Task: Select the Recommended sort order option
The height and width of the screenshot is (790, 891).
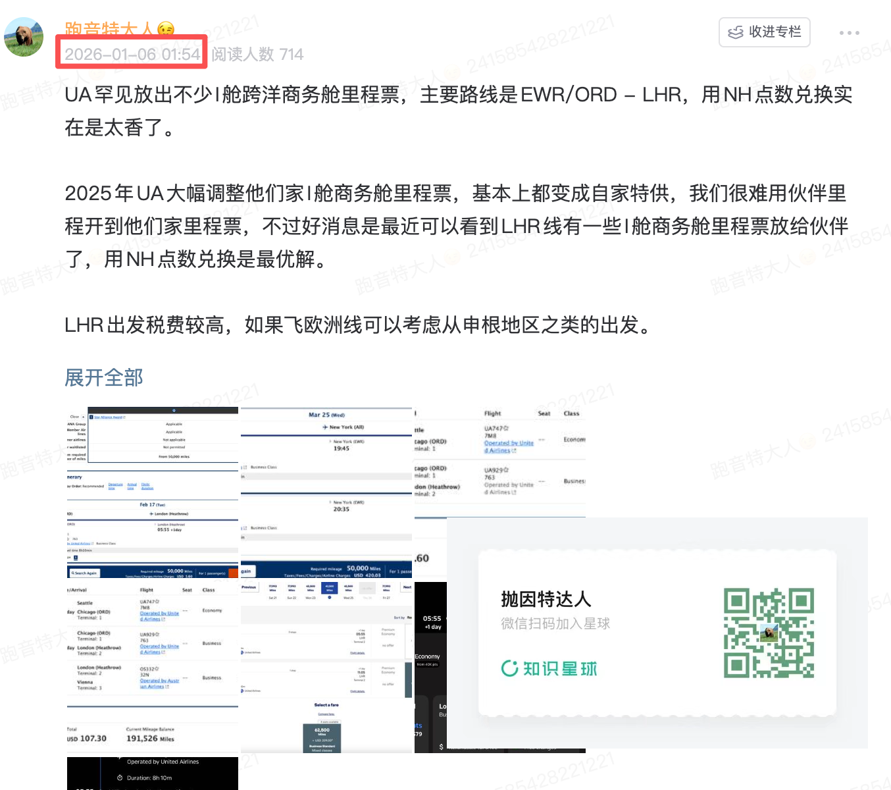Action: click(93, 485)
